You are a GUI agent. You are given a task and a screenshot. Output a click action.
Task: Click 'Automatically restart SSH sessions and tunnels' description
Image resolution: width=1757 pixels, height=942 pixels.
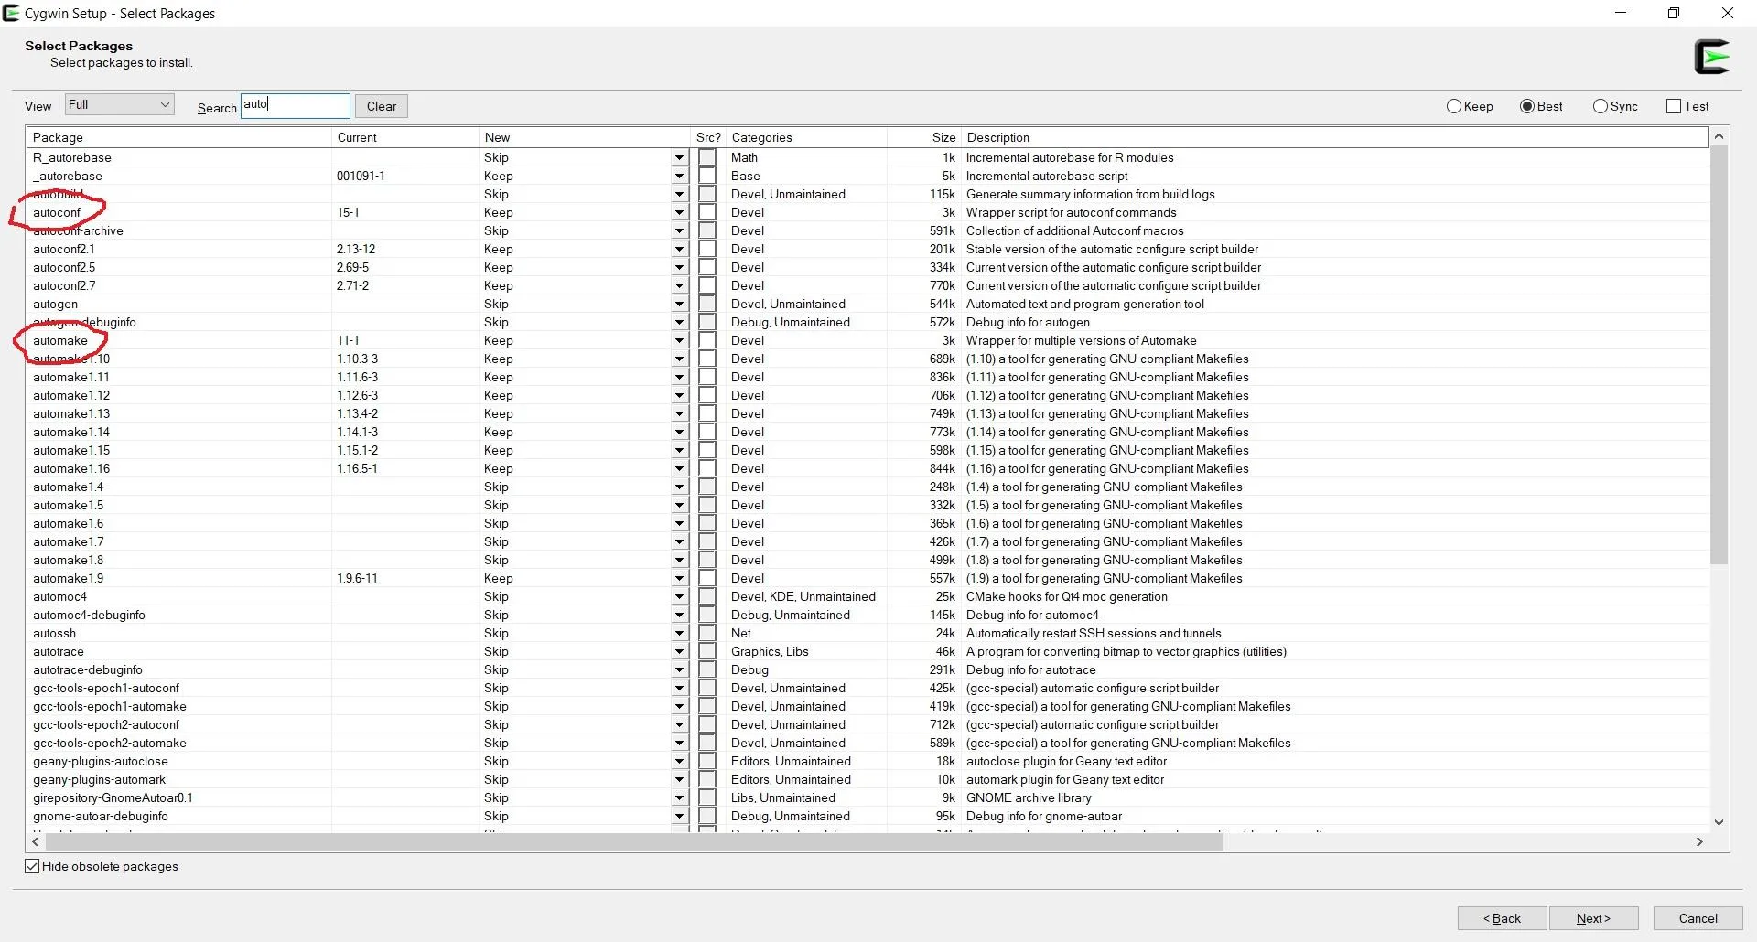[x=1094, y=633]
